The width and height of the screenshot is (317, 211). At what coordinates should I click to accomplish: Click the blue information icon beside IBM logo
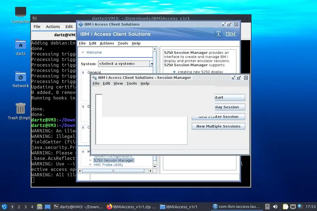click(x=218, y=34)
